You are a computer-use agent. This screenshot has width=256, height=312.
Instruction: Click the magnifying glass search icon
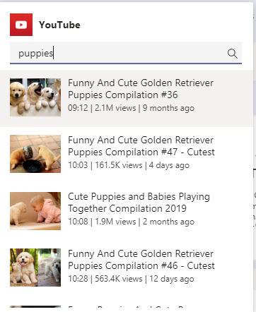click(233, 54)
